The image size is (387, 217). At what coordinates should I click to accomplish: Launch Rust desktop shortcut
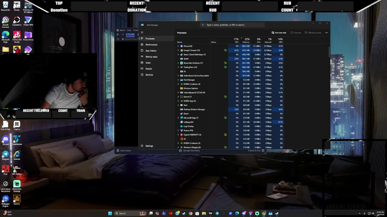pos(5,170)
